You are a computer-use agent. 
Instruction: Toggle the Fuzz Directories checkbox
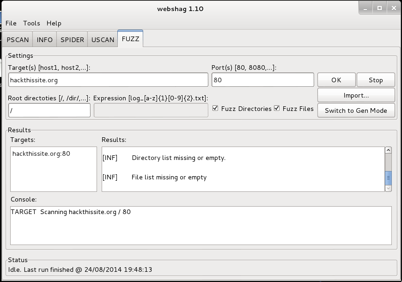215,108
